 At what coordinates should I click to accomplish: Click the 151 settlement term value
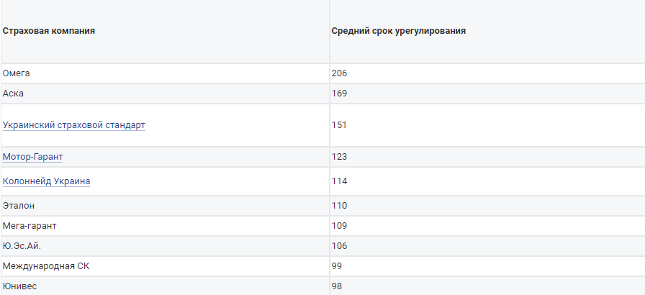340,125
